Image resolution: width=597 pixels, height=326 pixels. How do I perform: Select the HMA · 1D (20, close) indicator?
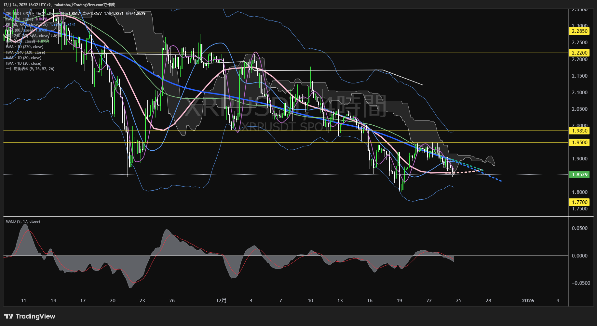pos(23,63)
